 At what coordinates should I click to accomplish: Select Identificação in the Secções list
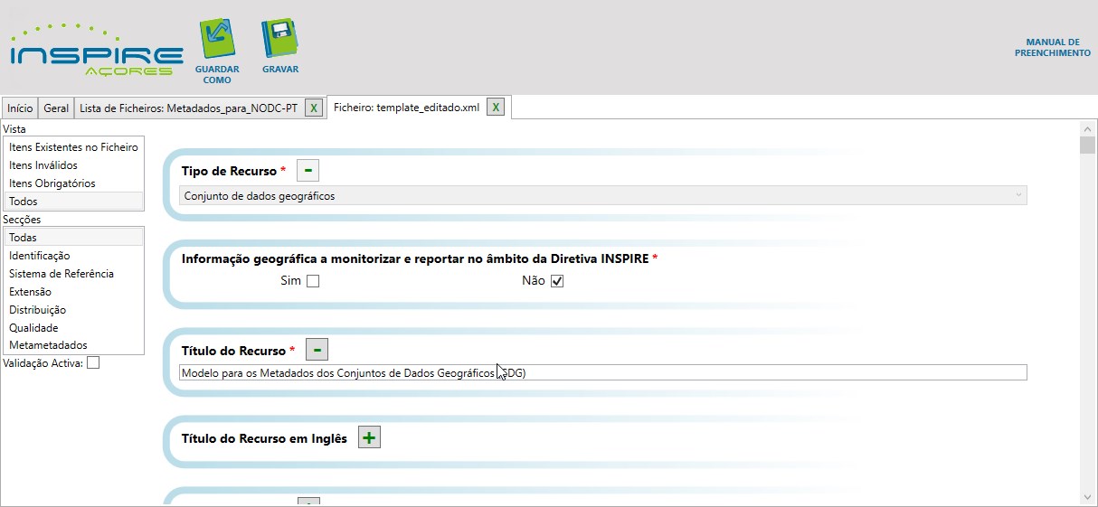coord(39,256)
